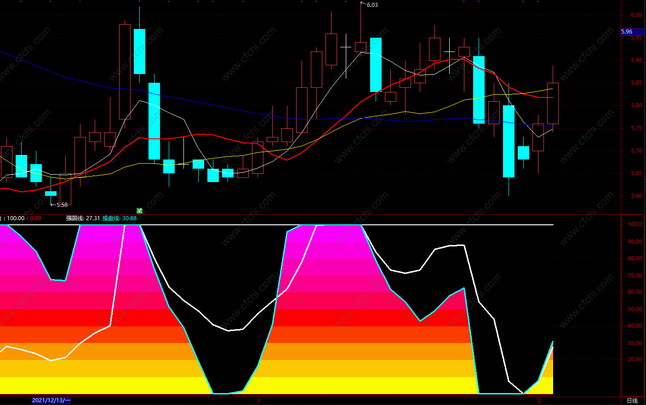Screen dimensions: 646x405
Task: Click the 5.58 low price annotation
Action: pos(62,205)
